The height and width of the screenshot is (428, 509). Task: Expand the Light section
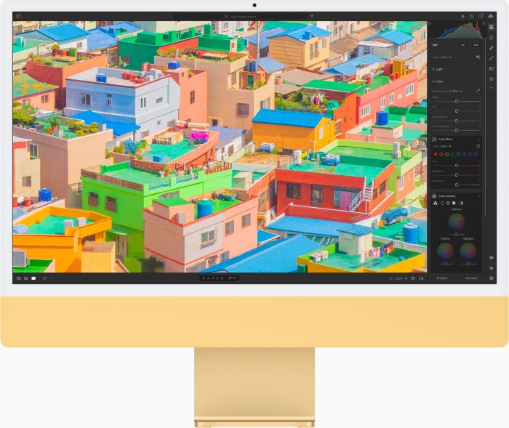coord(434,69)
